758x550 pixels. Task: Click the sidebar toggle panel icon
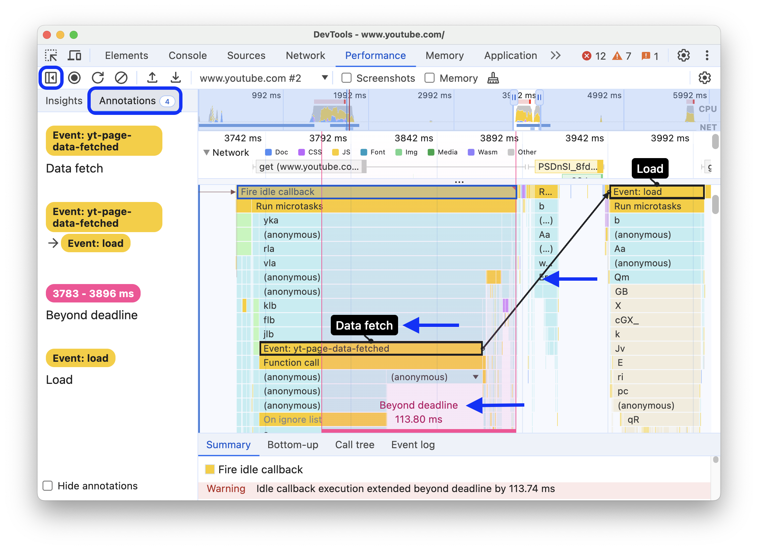tap(51, 77)
